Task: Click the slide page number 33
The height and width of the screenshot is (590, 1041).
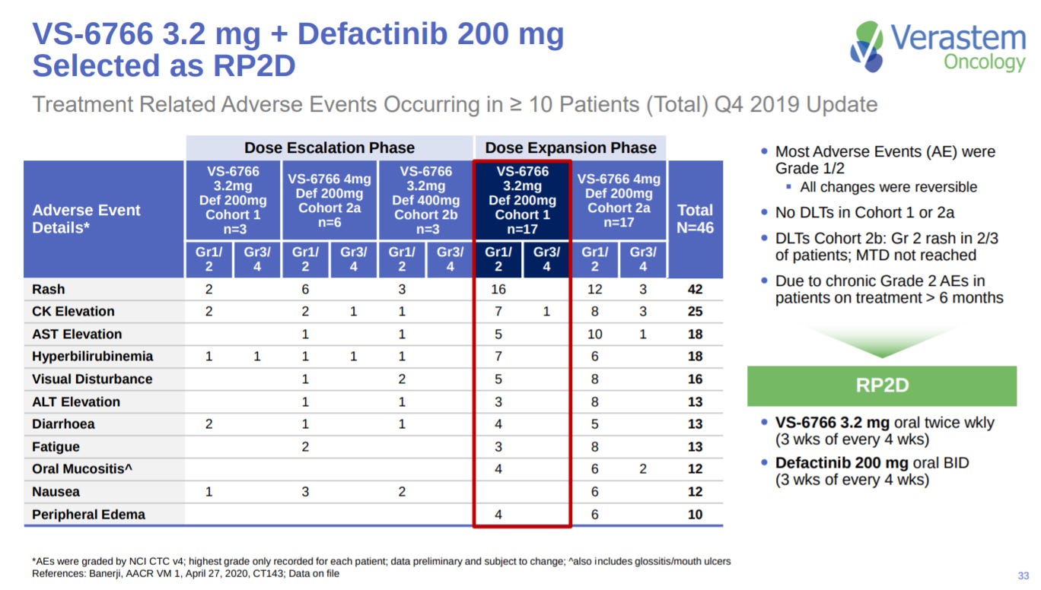Action: pos(1023,575)
